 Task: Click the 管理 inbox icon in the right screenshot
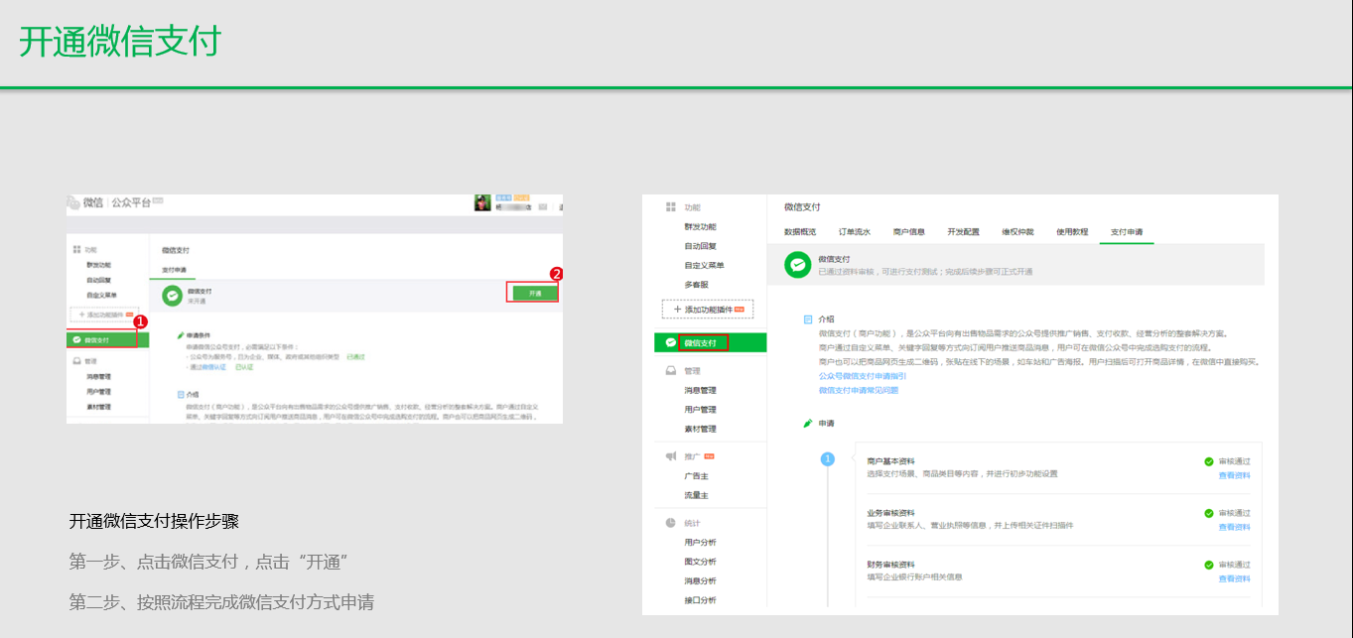[671, 371]
